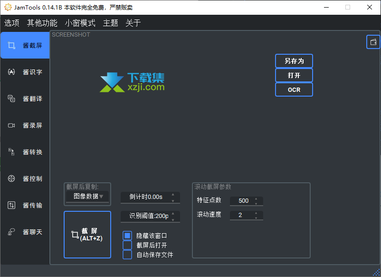This screenshot has height=277, width=381.
Task: Select the 酱截屏 screenshot sidebar icon
Action: (x=11, y=45)
